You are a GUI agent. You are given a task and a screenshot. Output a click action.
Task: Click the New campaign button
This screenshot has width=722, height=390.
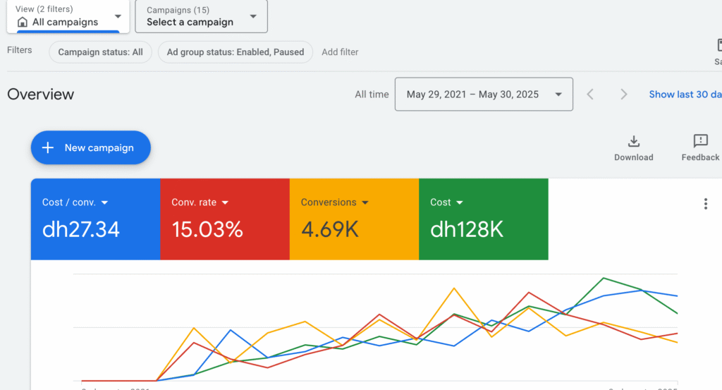coord(90,147)
